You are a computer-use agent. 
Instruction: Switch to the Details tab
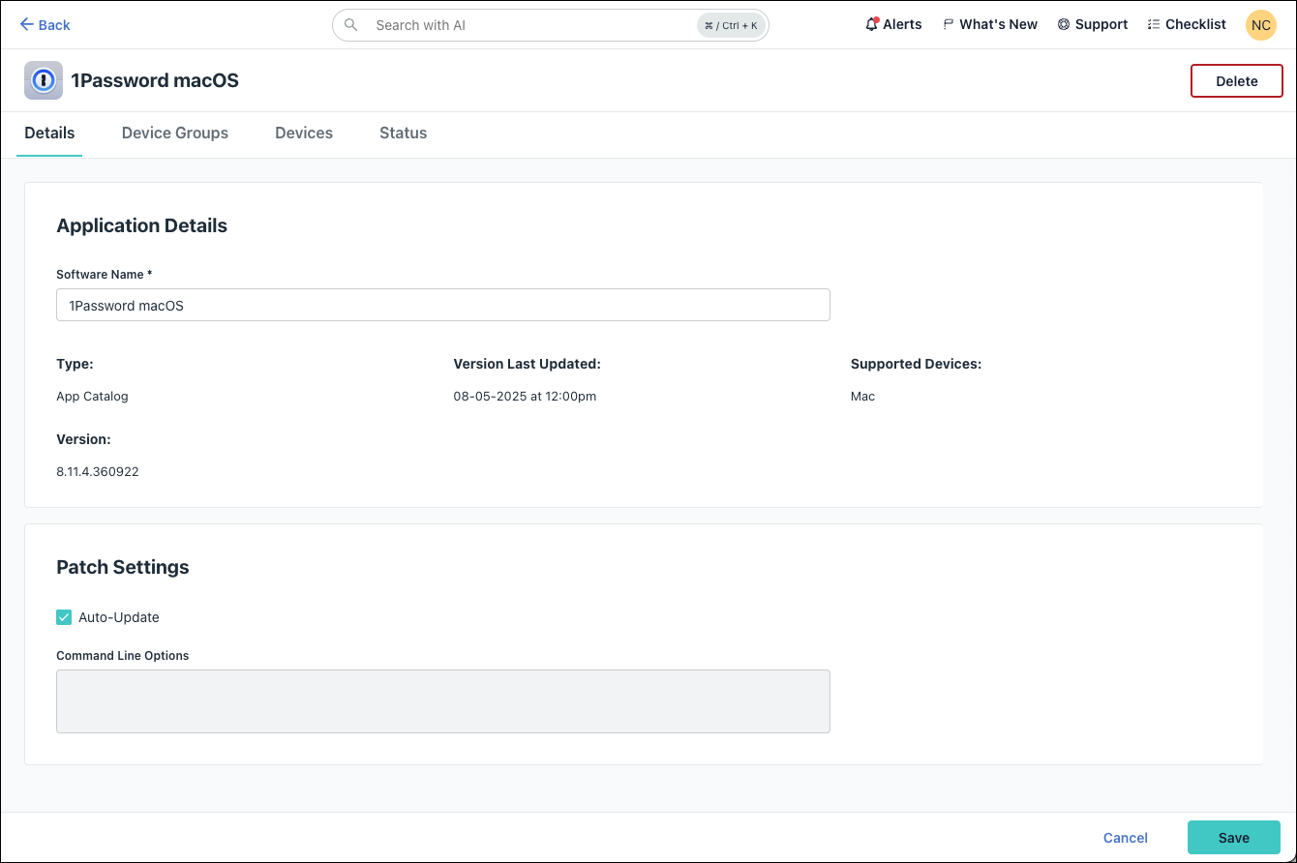point(49,134)
